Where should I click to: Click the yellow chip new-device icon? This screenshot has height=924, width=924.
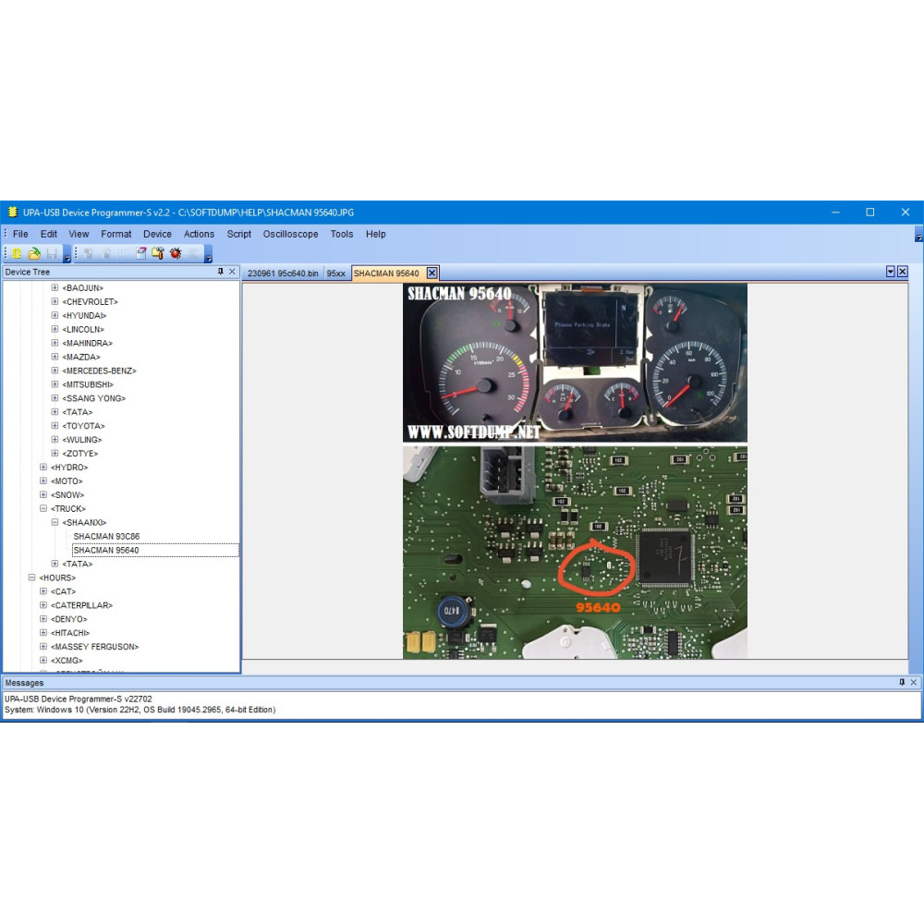click(x=17, y=253)
